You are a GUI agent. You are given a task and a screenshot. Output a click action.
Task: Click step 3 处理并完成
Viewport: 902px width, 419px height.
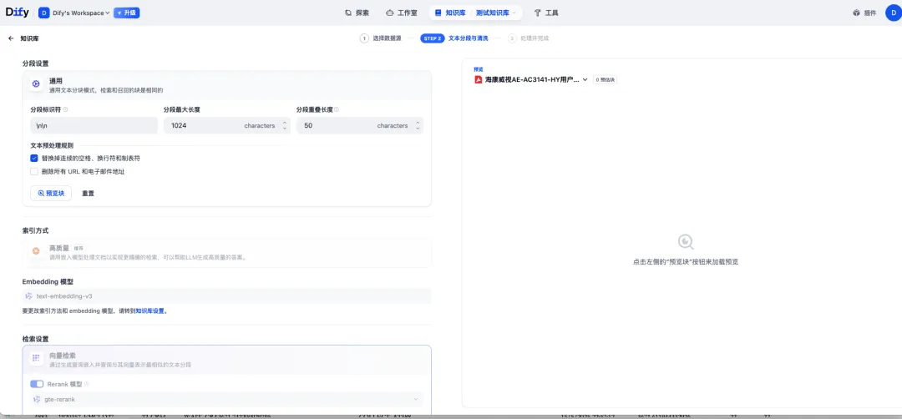pos(529,38)
